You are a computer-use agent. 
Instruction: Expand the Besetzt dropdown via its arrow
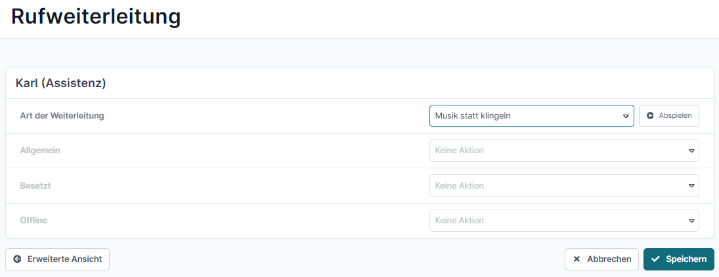[691, 186]
